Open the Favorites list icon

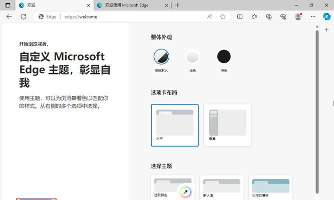254,16
